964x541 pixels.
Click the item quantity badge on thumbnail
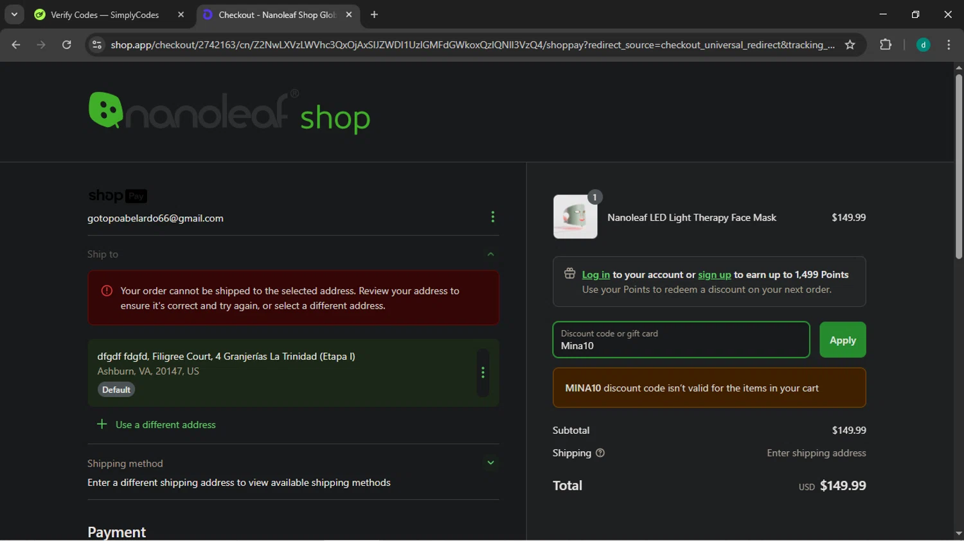pyautogui.click(x=594, y=197)
